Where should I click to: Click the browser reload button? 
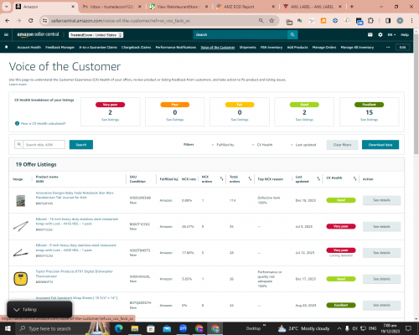tap(31, 21)
